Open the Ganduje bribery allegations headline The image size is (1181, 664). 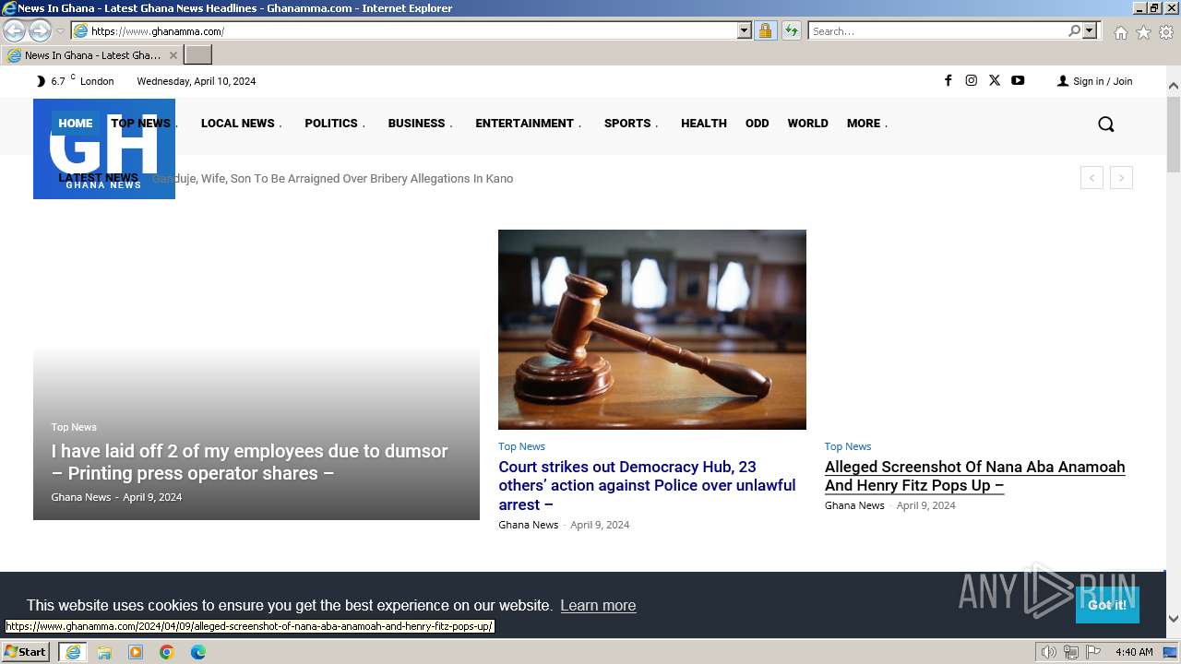click(x=332, y=178)
